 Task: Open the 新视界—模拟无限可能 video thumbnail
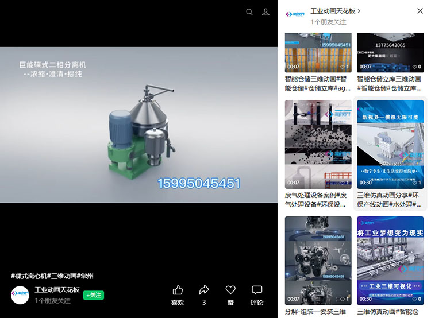click(x=390, y=145)
